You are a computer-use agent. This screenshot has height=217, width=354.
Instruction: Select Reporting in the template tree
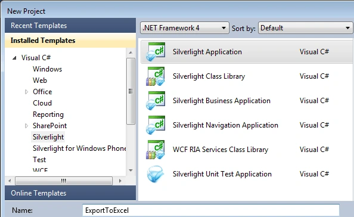(x=48, y=114)
